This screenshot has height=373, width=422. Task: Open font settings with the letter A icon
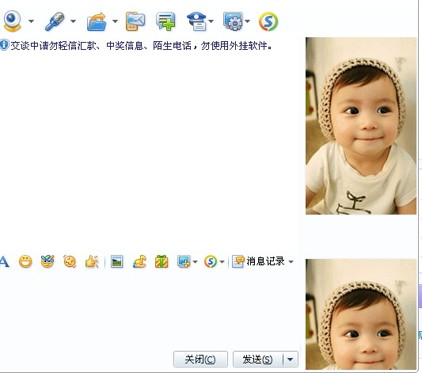[x=4, y=261]
